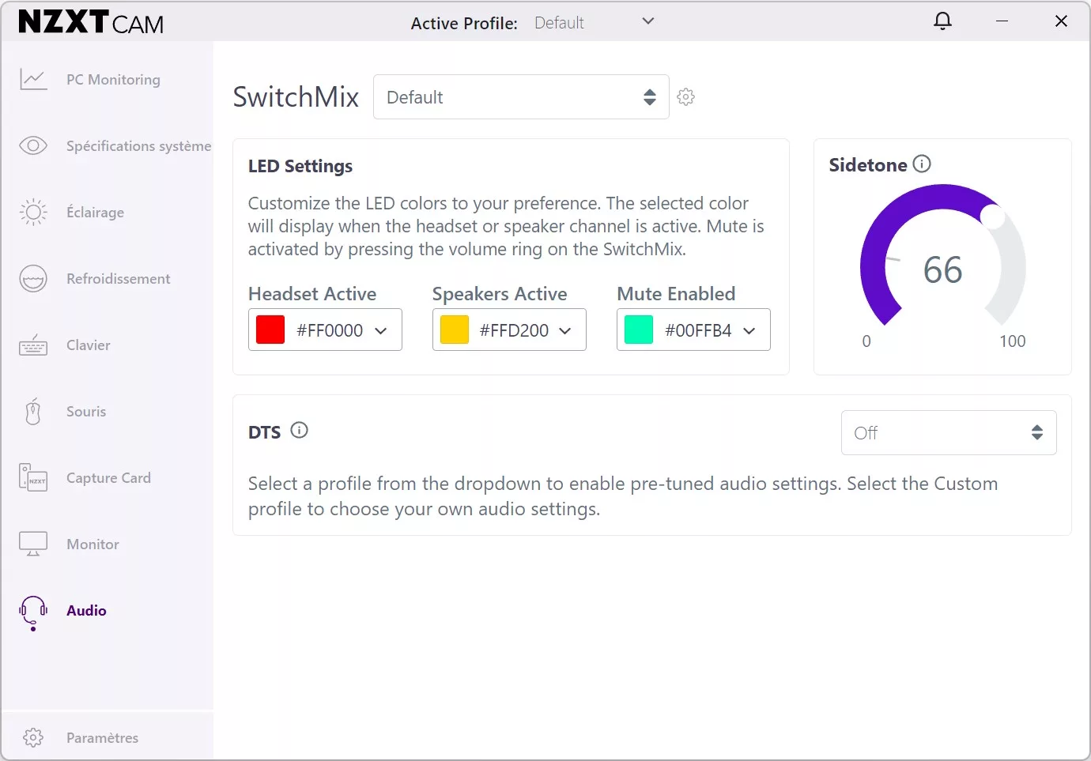Click the SwitchMix profile settings gear
The height and width of the screenshot is (761, 1091).
685,97
